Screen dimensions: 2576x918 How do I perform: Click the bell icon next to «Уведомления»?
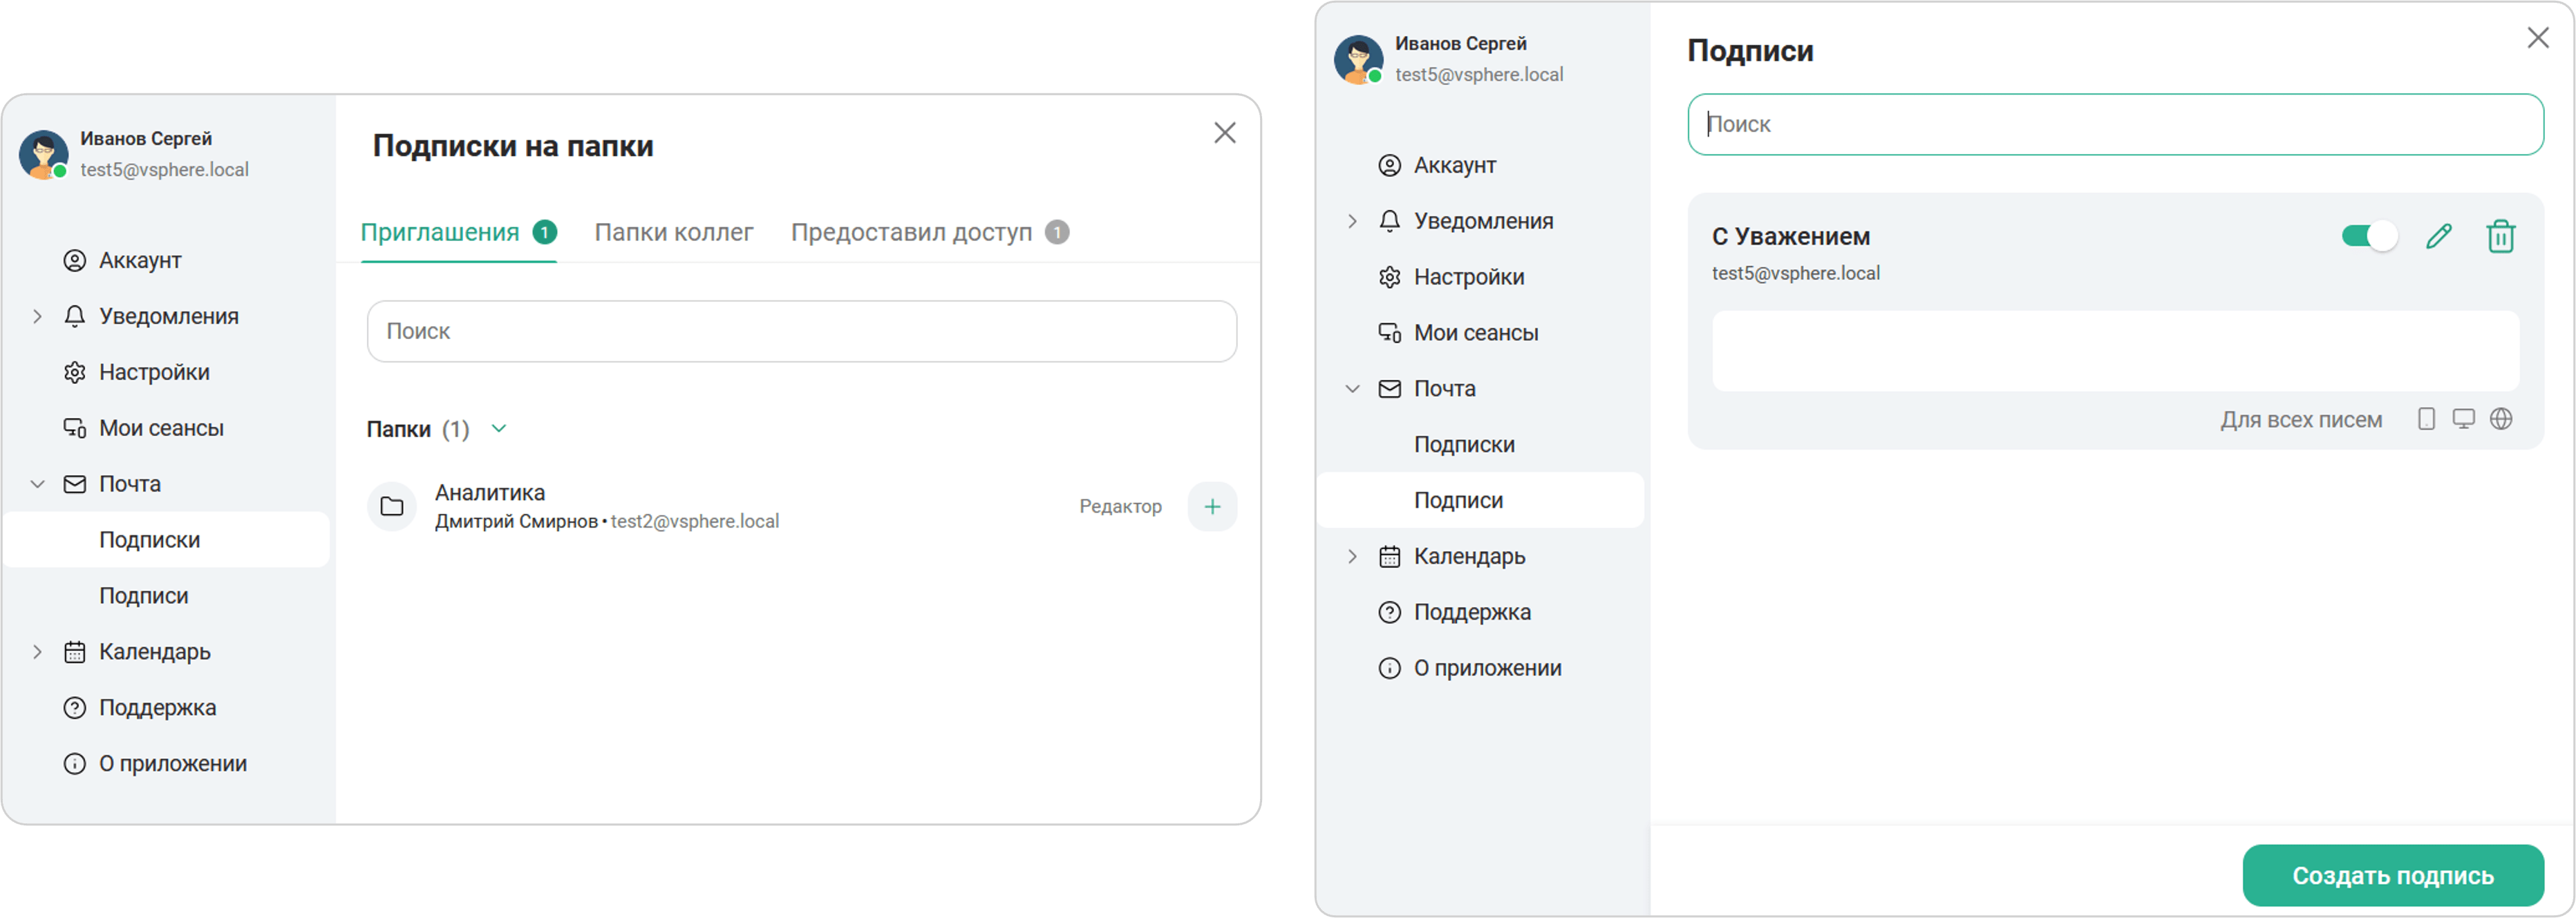tap(1389, 221)
